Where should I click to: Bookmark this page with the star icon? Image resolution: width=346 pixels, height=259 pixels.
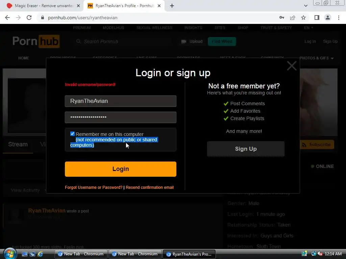303,18
